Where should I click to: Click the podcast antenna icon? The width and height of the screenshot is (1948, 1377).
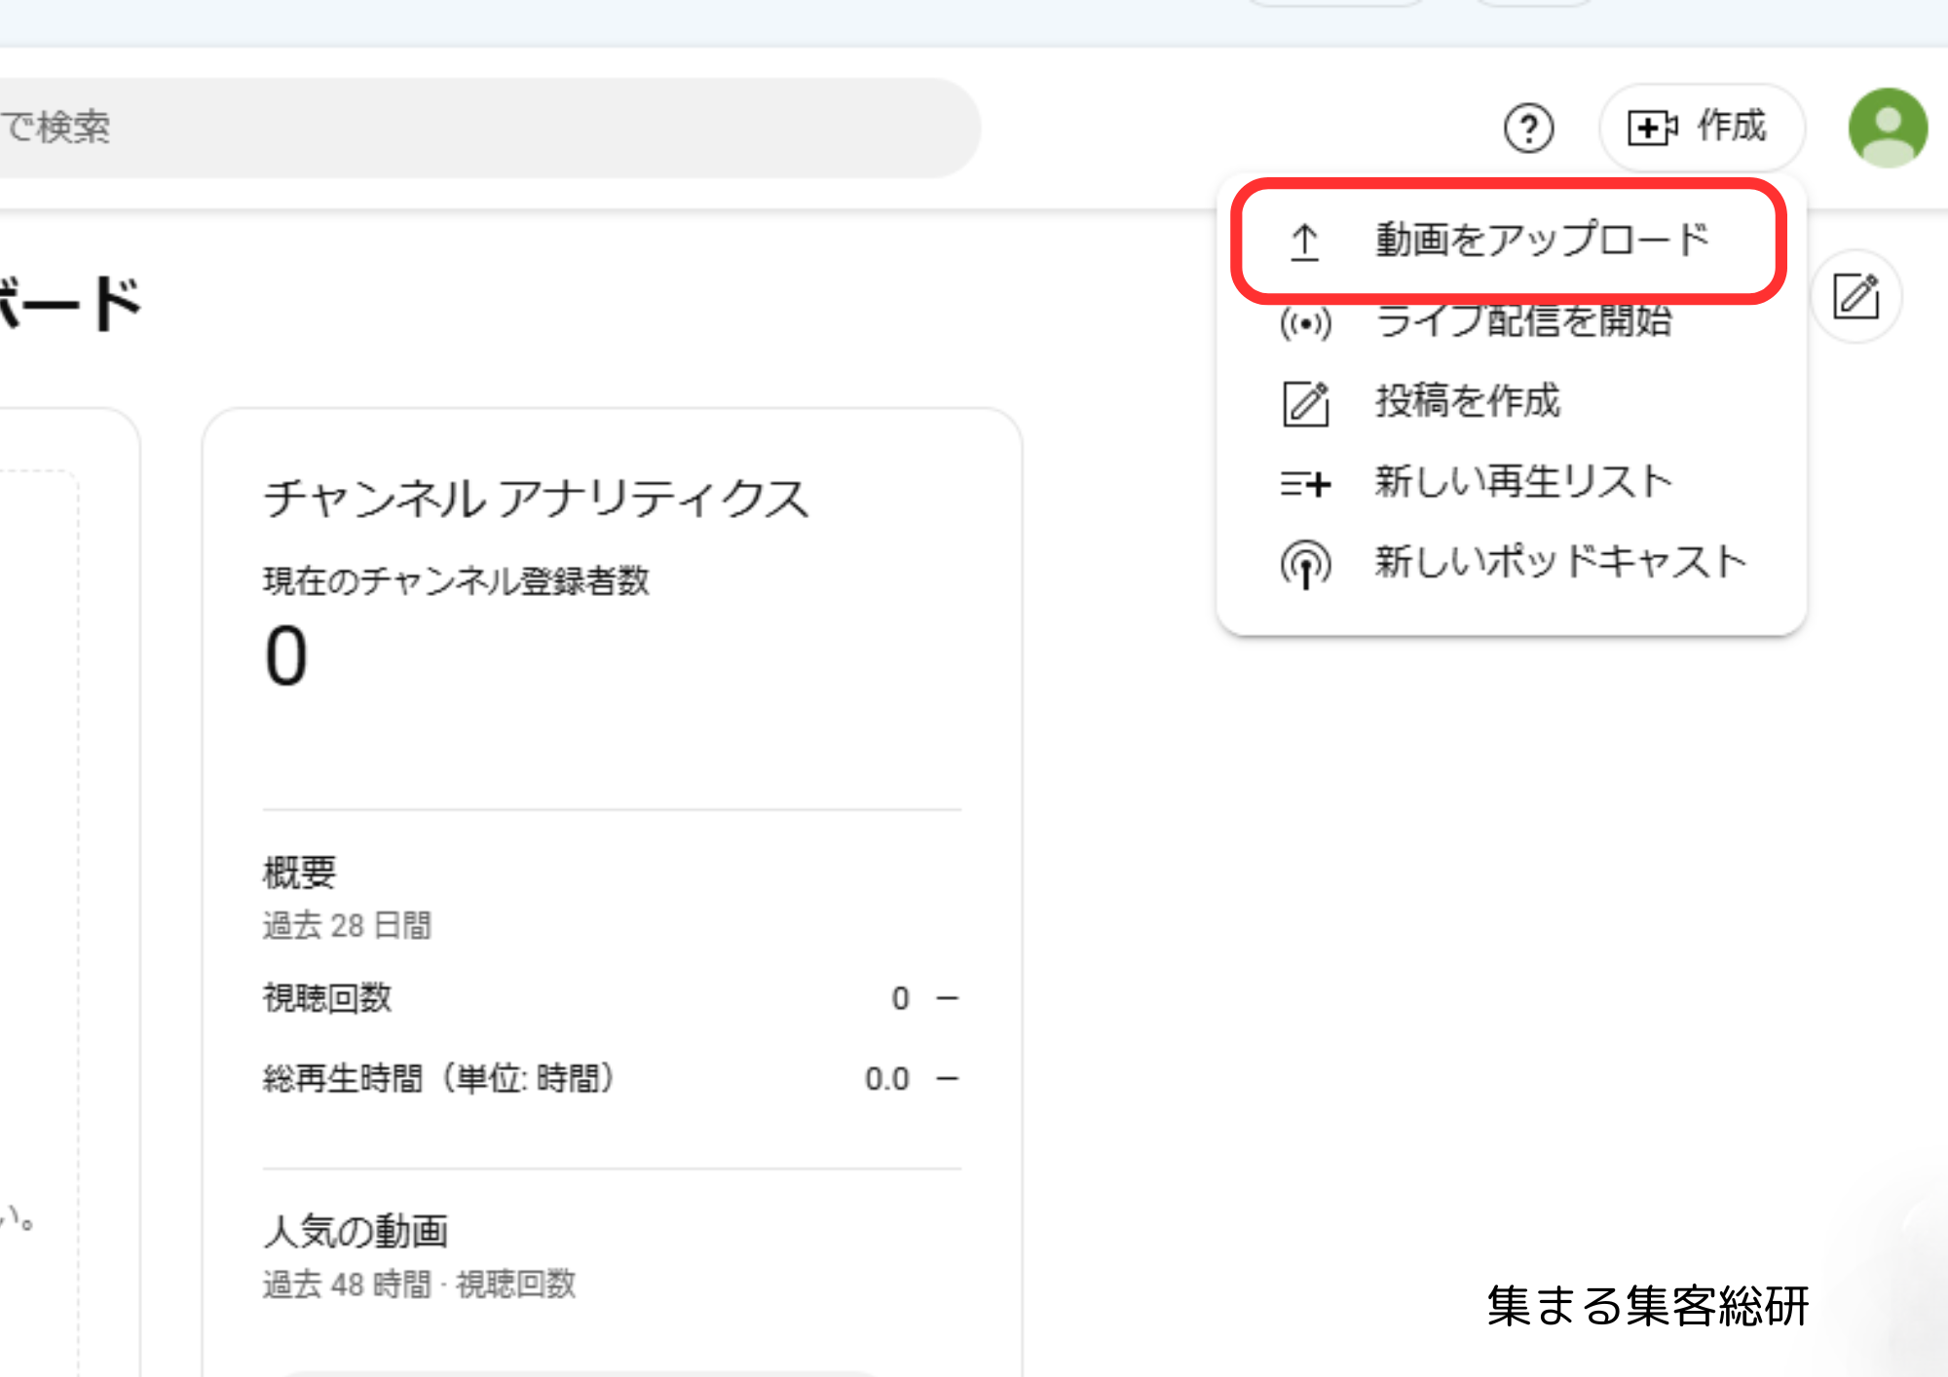[1305, 565]
